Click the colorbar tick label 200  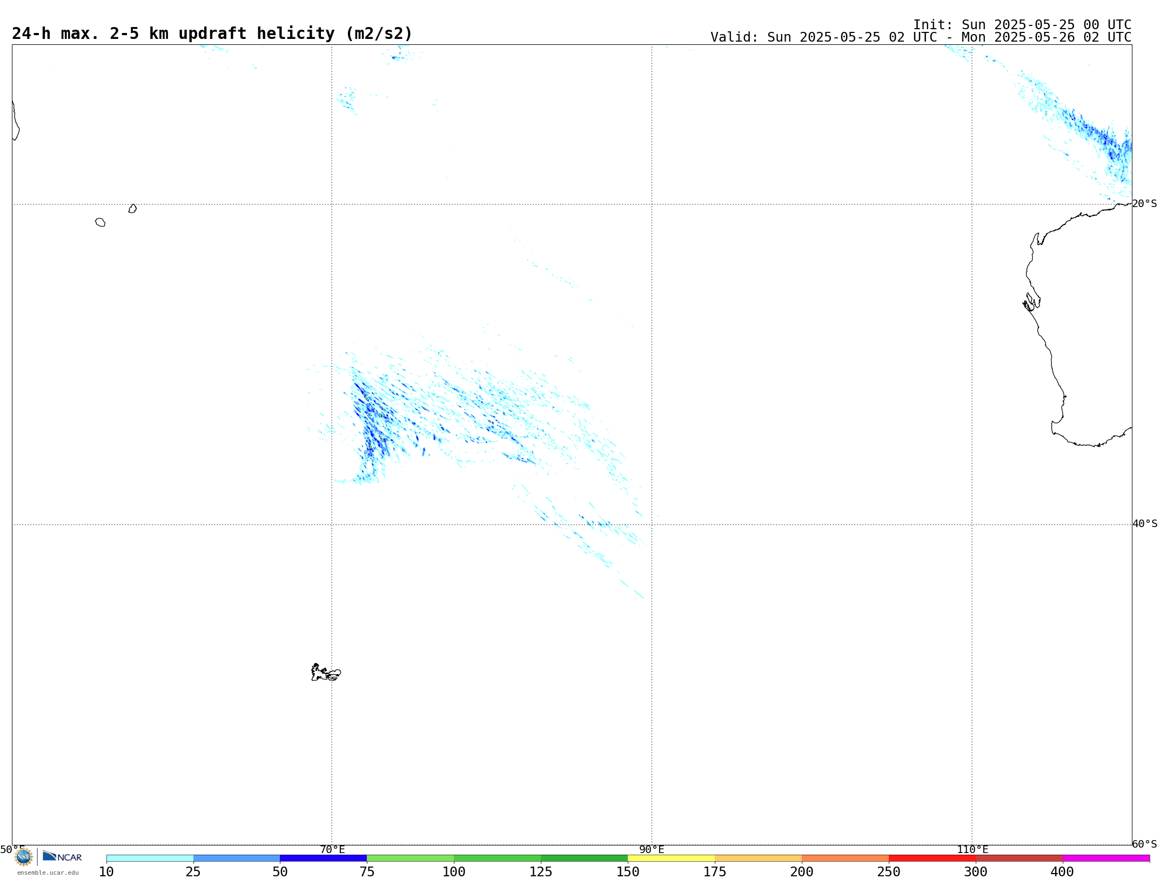pos(802,871)
